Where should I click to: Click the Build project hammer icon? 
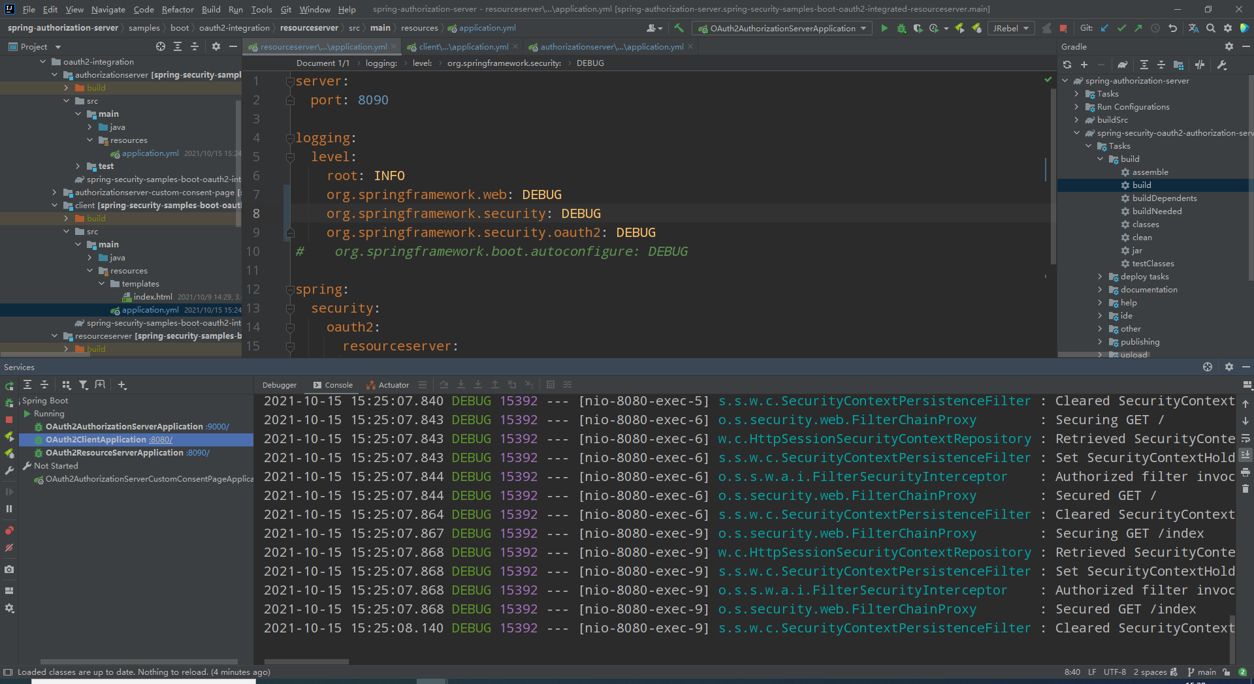[679, 28]
